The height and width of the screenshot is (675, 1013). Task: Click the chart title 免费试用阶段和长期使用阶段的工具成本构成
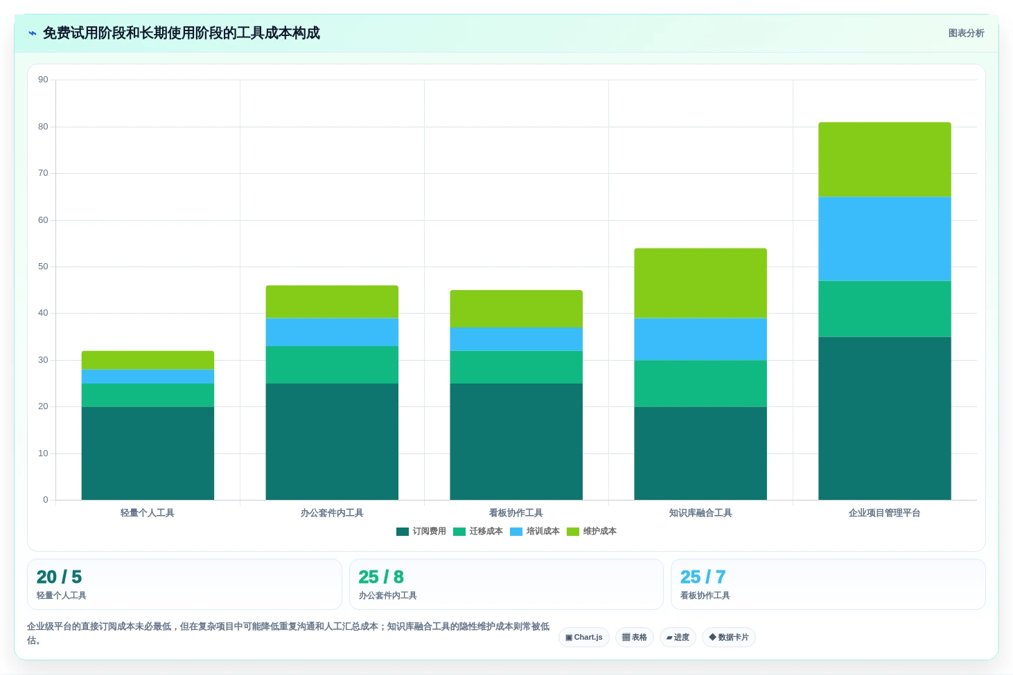[182, 33]
